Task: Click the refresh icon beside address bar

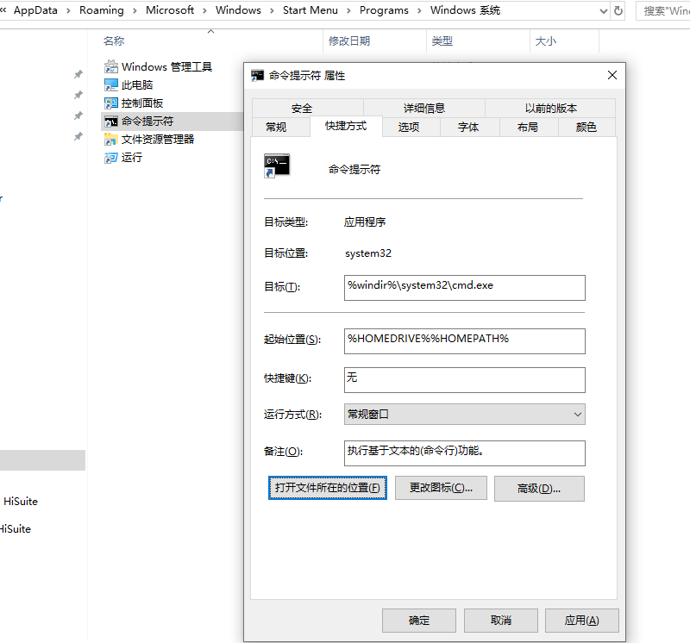Action: 618,10
